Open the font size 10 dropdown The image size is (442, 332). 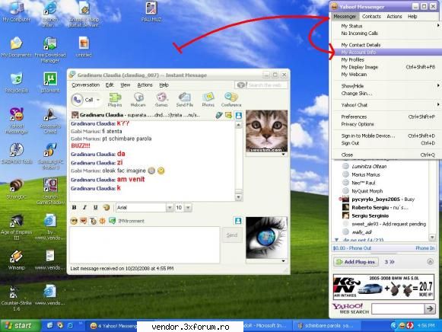point(189,208)
